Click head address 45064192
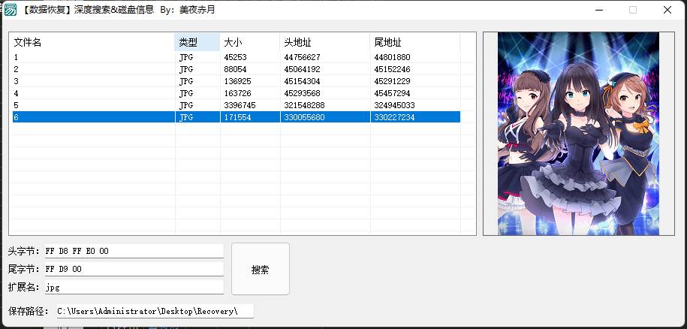Image resolution: width=687 pixels, height=329 pixels. pos(302,69)
